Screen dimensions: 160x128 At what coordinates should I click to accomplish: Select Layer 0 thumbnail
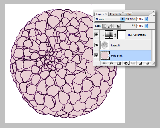coord(105,45)
